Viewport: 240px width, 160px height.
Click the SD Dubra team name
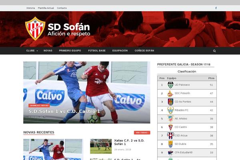[180, 144]
